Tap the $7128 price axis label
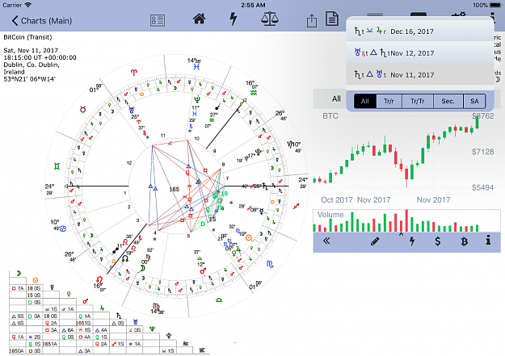 [x=482, y=152]
